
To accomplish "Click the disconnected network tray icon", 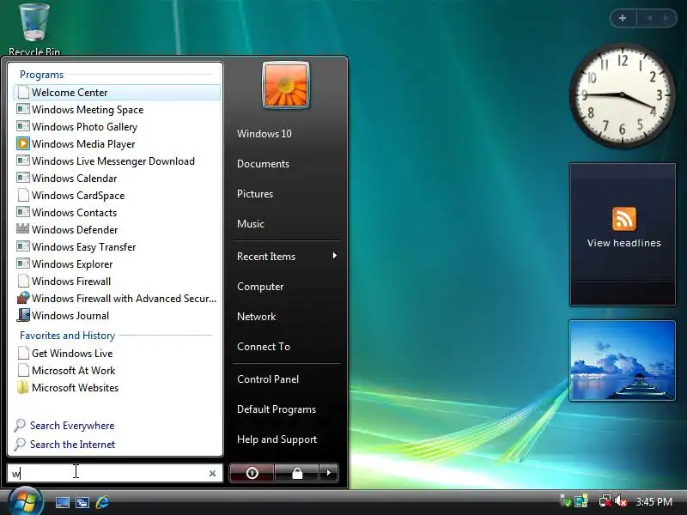I will click(x=605, y=501).
